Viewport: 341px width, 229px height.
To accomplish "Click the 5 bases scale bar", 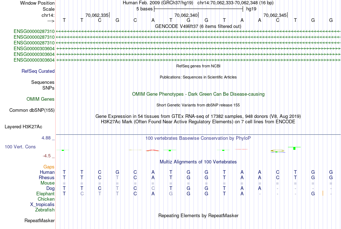I will point(198,9).
